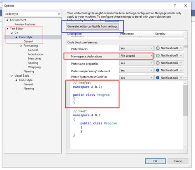This screenshot has width=195, height=170.
Task: Click preview pane scroll down arrow
Action: [185, 147]
